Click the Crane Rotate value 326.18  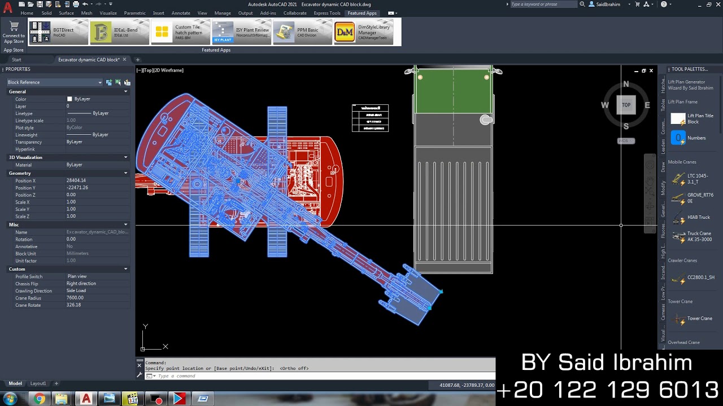pos(97,305)
